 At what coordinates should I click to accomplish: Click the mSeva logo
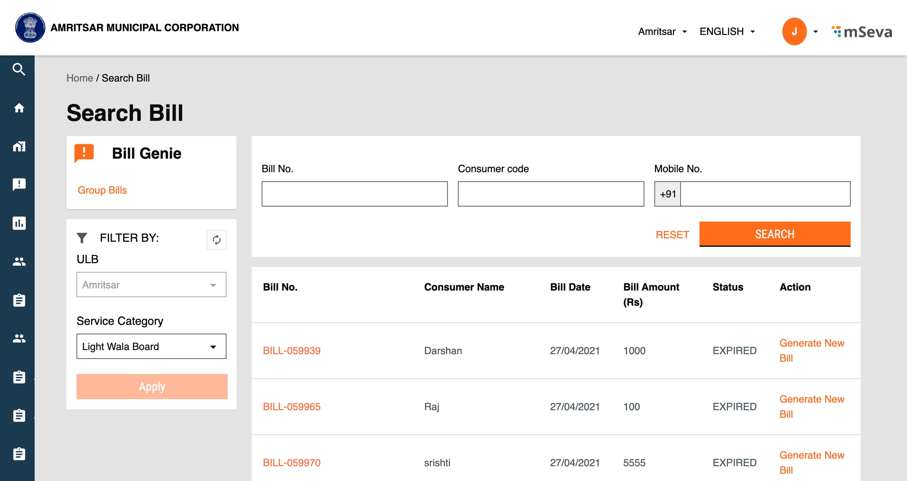tap(862, 31)
